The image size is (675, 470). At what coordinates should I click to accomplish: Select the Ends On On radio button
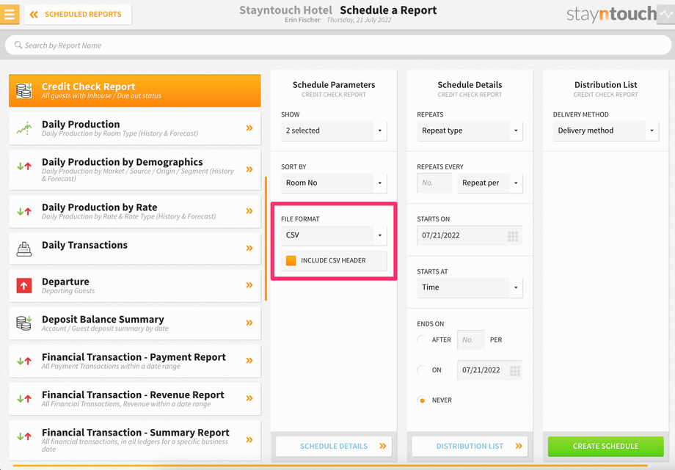(x=422, y=370)
